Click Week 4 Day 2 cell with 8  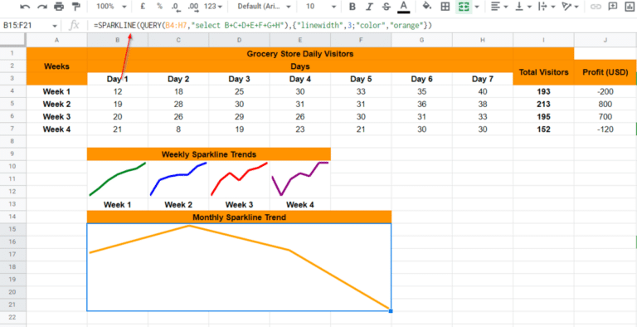click(178, 129)
